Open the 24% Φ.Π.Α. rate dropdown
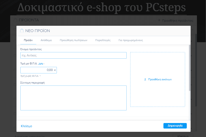 pos(41,64)
